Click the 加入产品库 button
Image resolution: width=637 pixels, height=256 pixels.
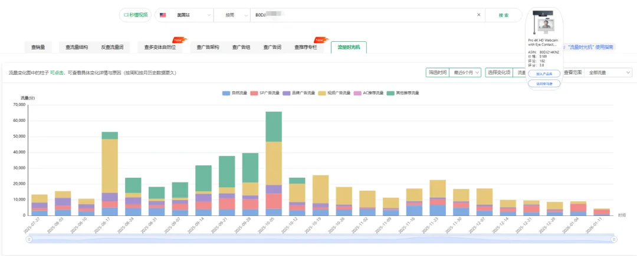(x=544, y=74)
